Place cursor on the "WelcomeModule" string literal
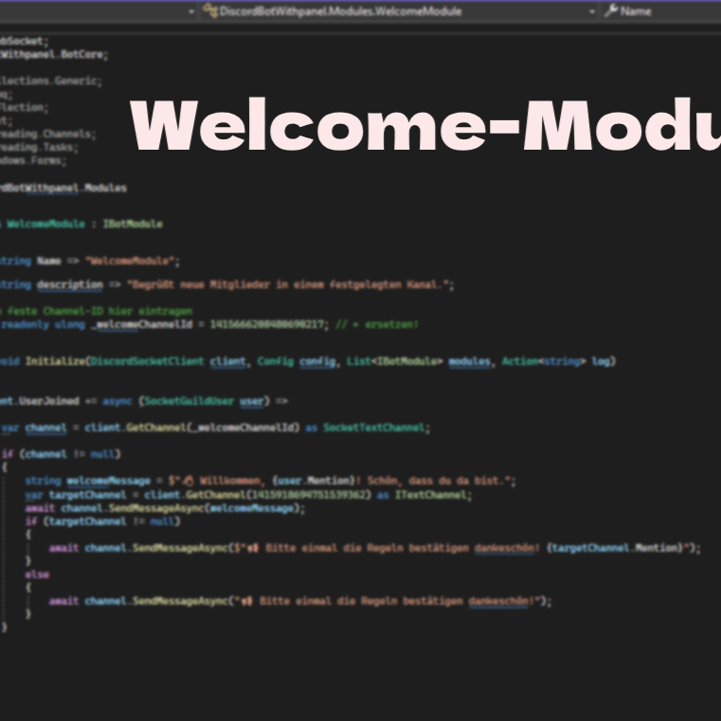 tap(131, 261)
